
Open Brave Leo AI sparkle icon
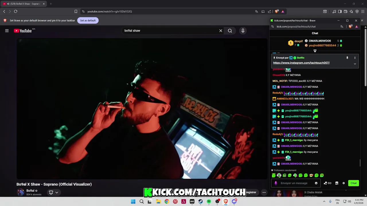(351, 11)
